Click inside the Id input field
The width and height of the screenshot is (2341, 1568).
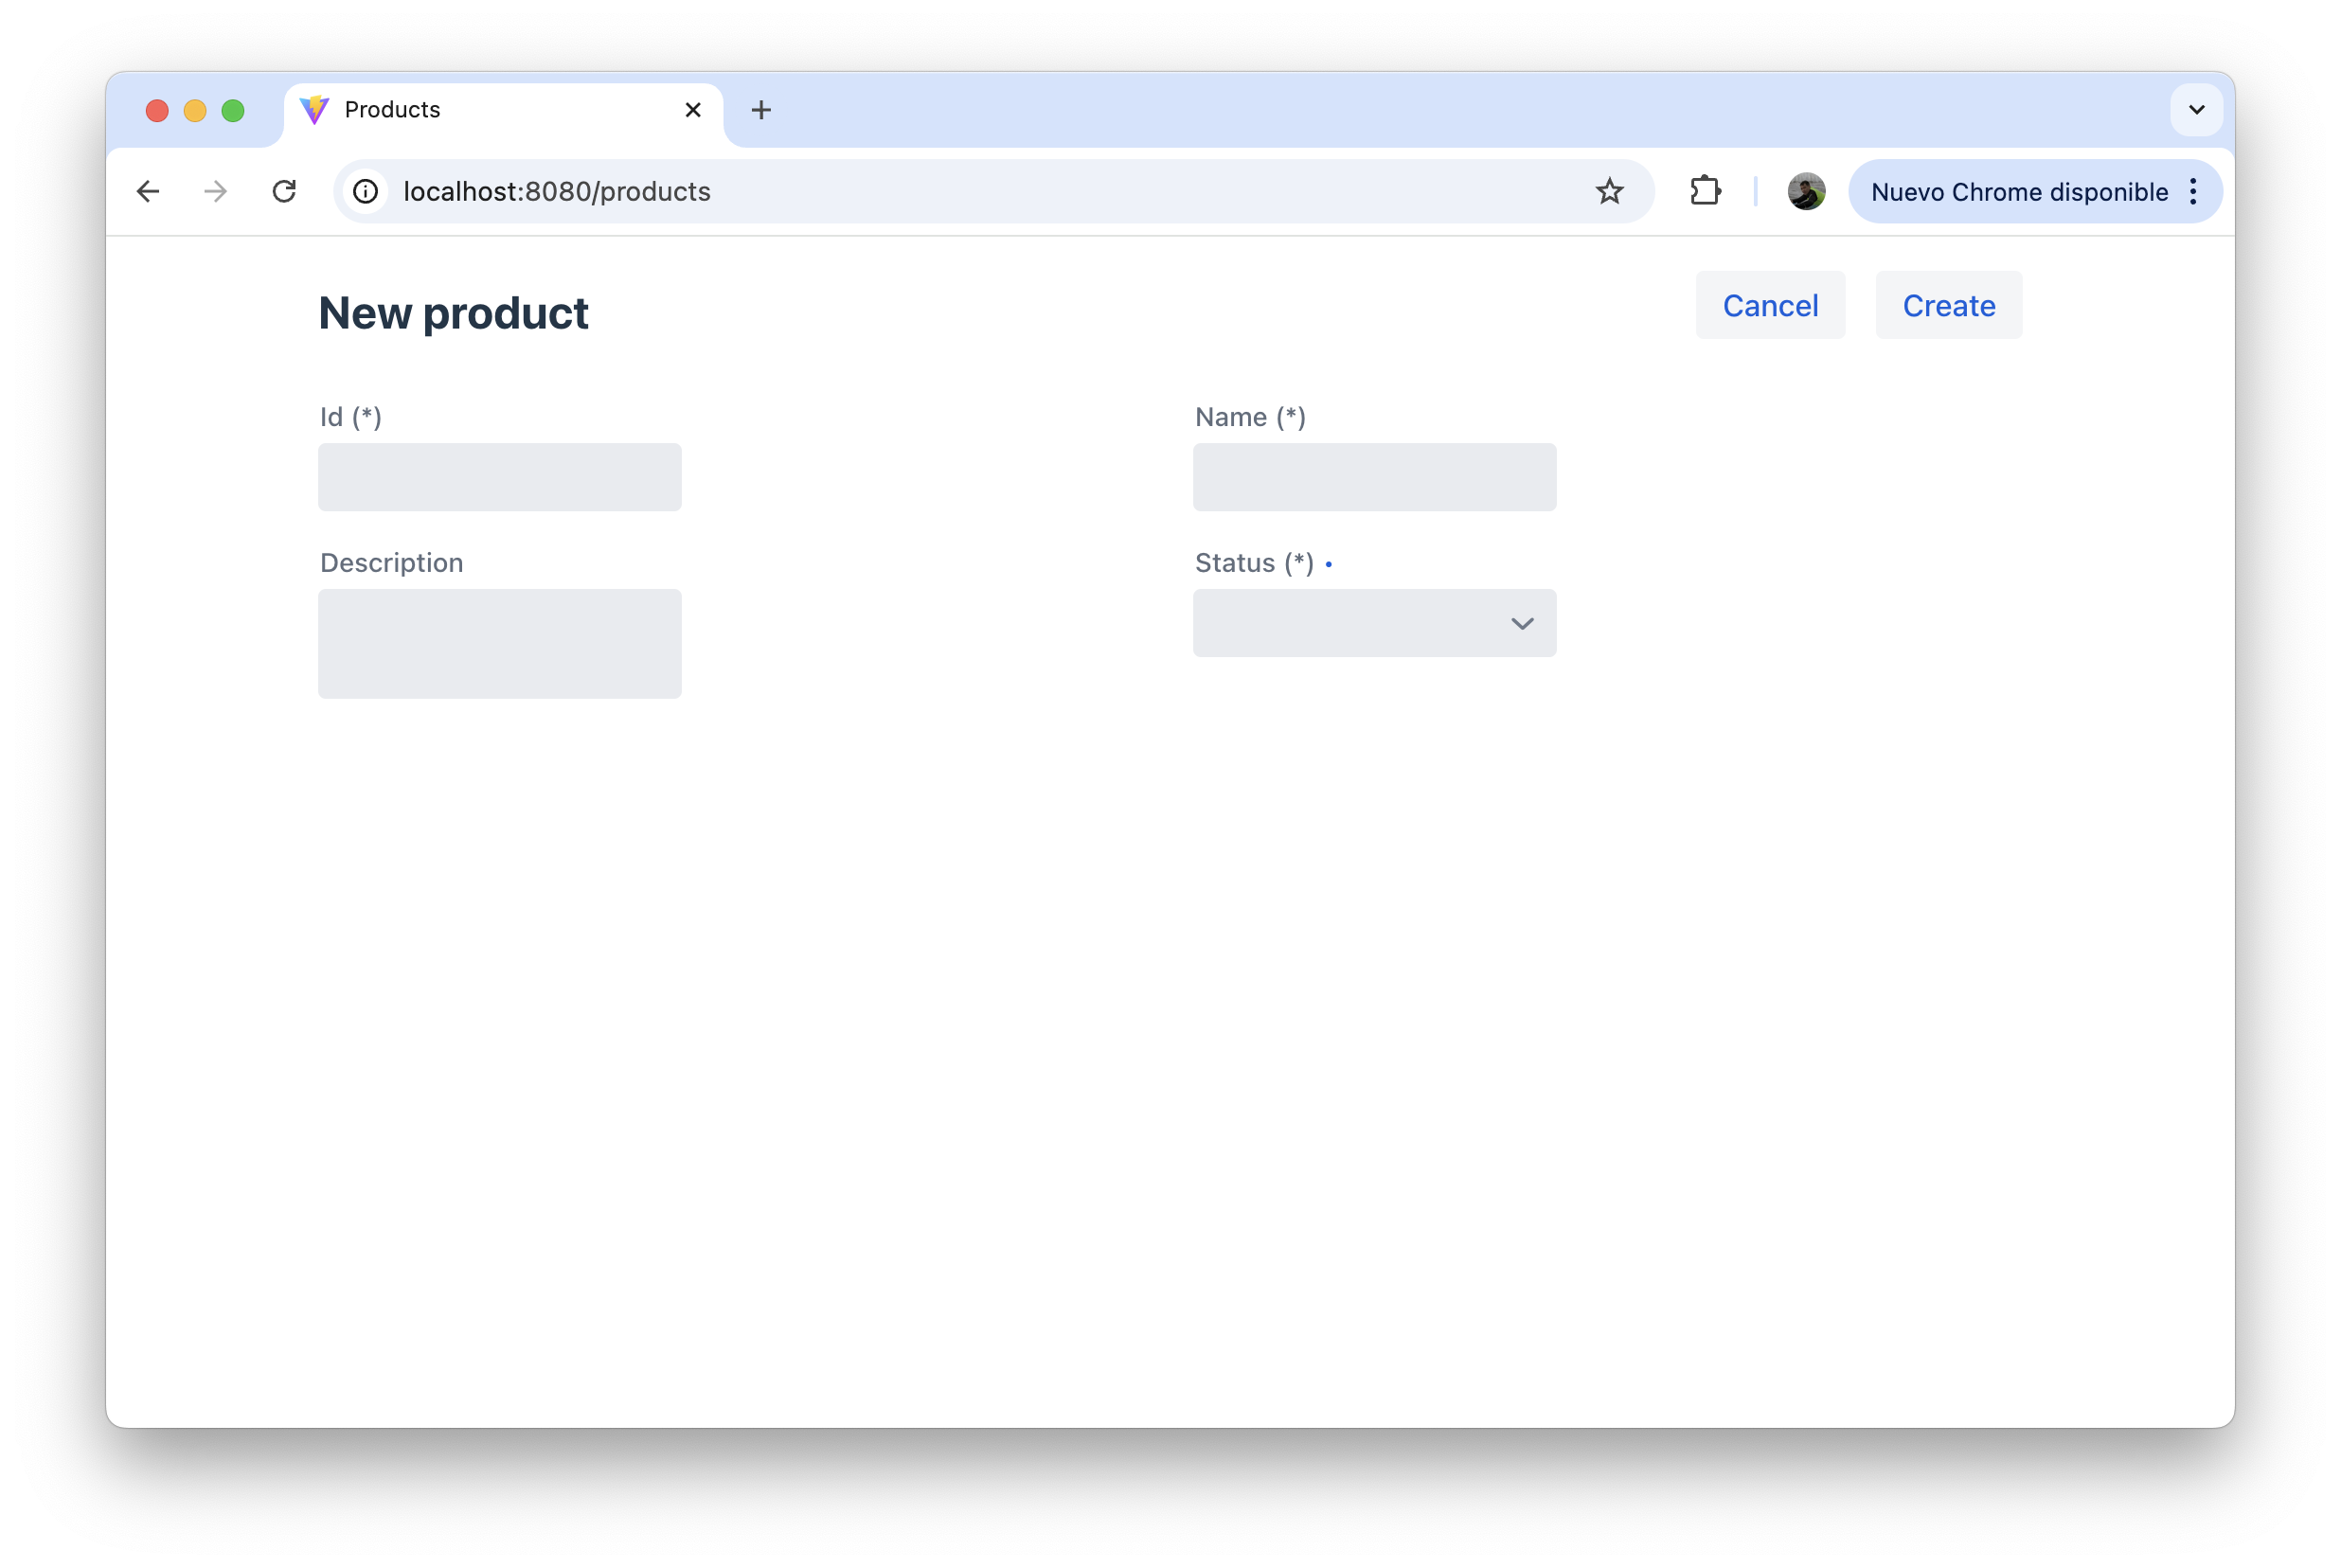point(499,477)
